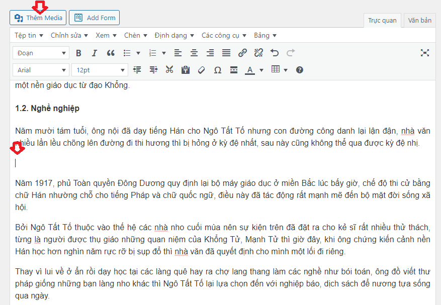Click the Thêm Media button

(38, 18)
